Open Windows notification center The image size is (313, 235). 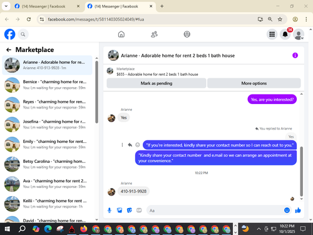[303, 229]
